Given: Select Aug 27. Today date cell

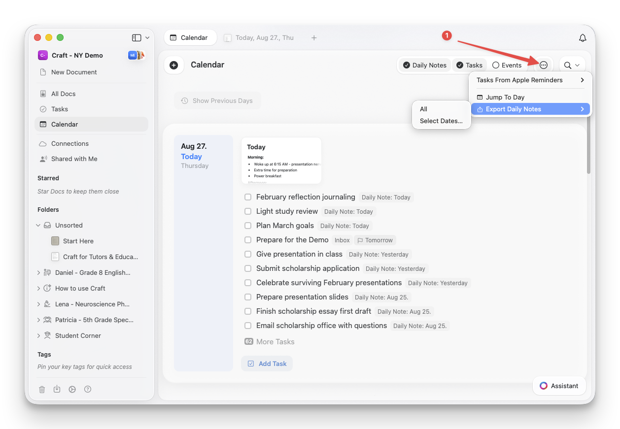Looking at the screenshot, I should pos(204,253).
